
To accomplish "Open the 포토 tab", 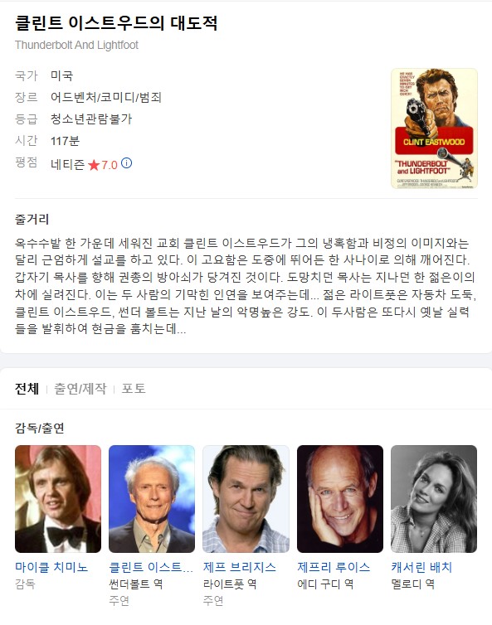I will pos(134,388).
